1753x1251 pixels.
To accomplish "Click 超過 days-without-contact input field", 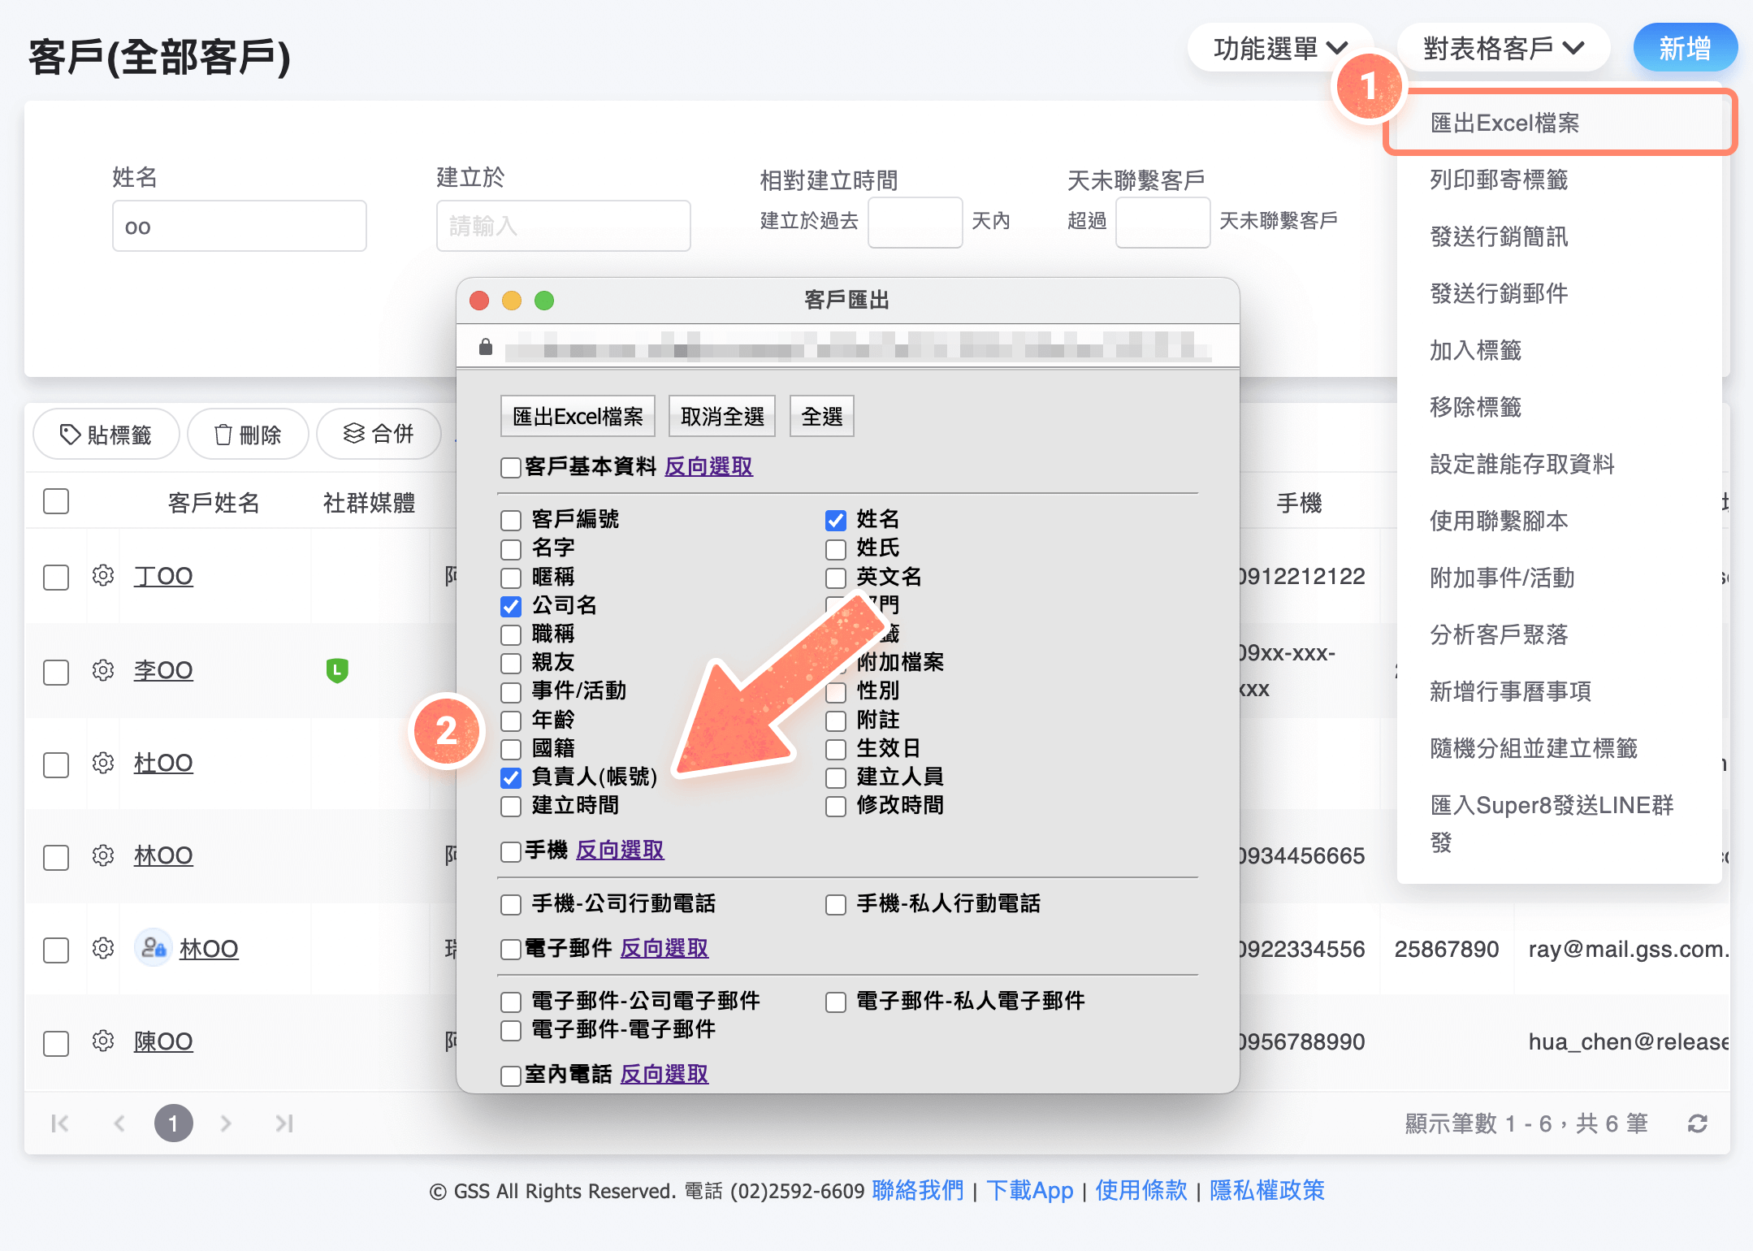I will tap(1163, 222).
